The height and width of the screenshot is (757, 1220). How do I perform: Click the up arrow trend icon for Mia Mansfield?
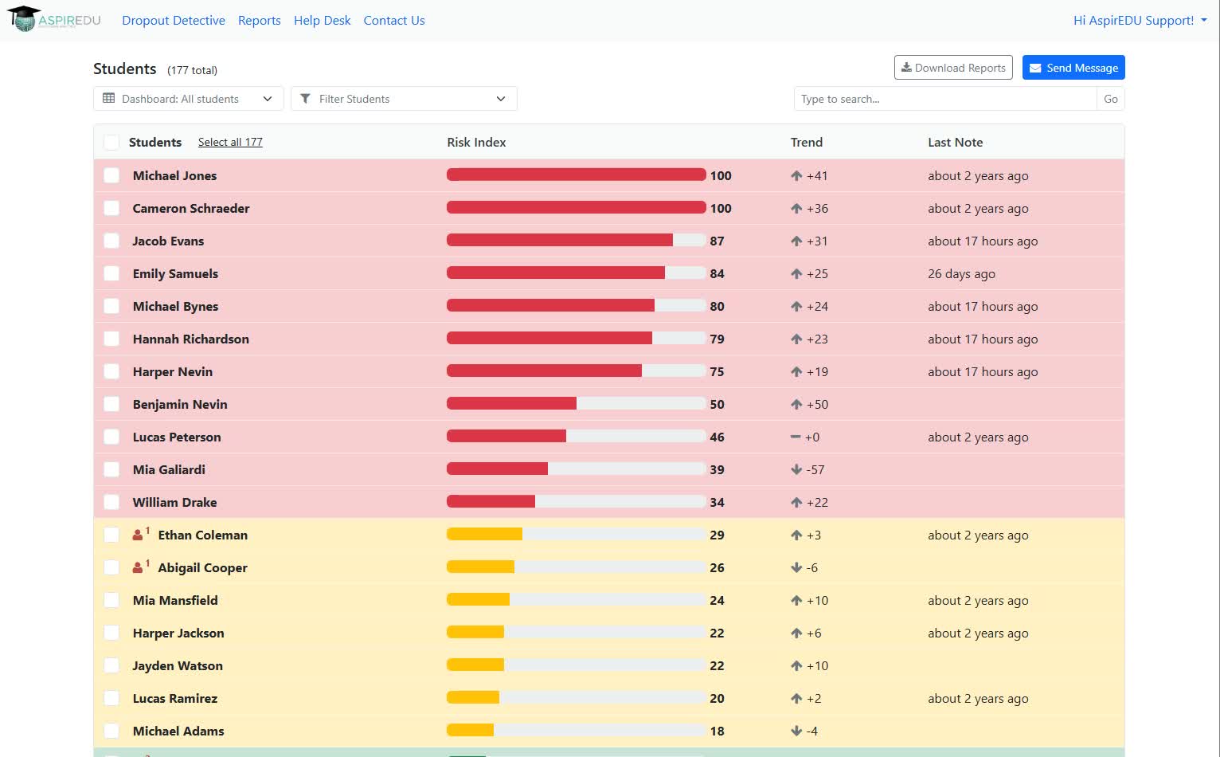point(796,600)
